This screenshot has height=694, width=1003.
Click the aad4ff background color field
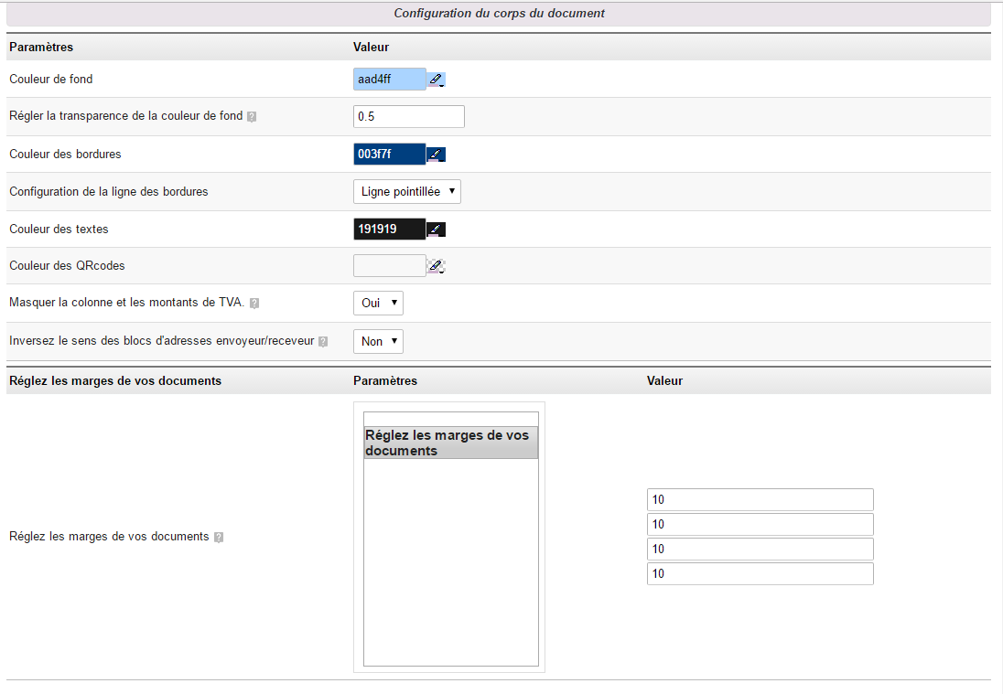(x=389, y=80)
